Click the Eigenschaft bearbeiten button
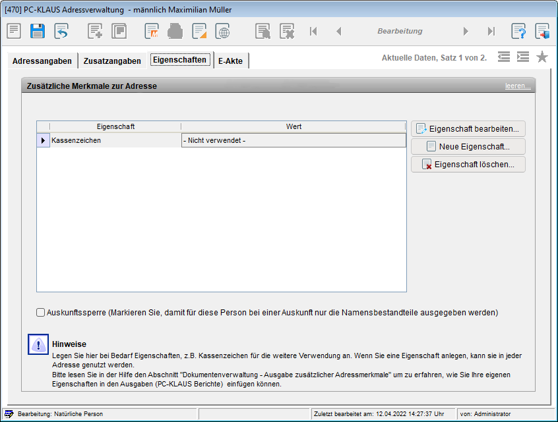 468,128
